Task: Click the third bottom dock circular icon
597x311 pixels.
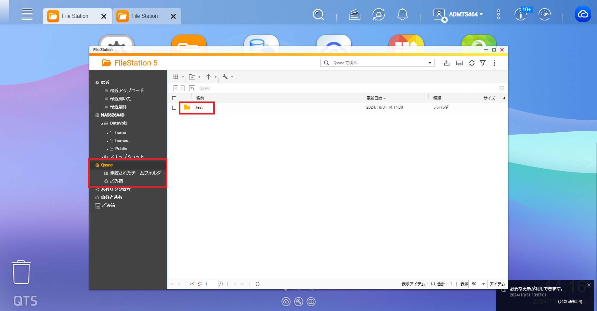Action: (311, 302)
